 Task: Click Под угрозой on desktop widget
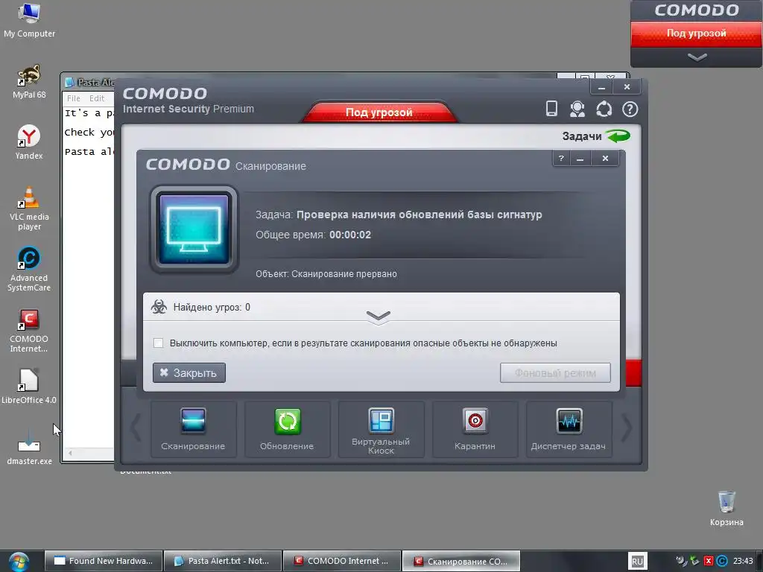[x=697, y=34]
